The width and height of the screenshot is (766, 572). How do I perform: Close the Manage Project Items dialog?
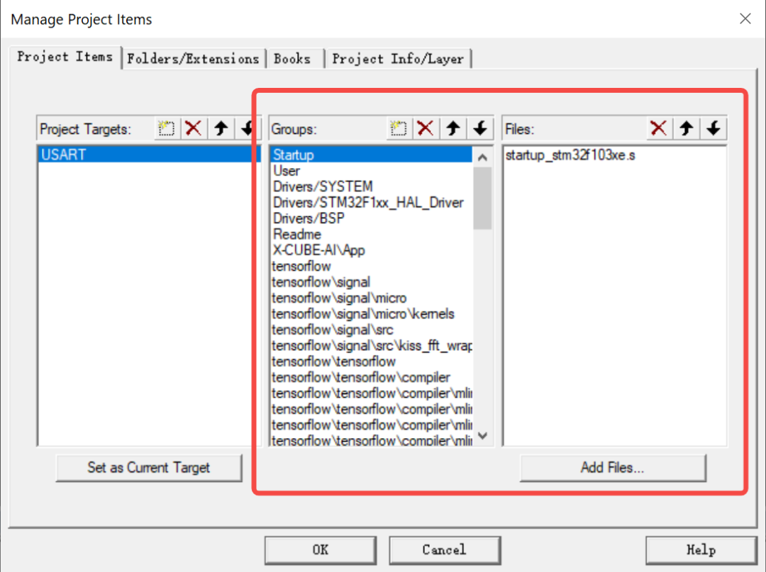click(x=745, y=19)
